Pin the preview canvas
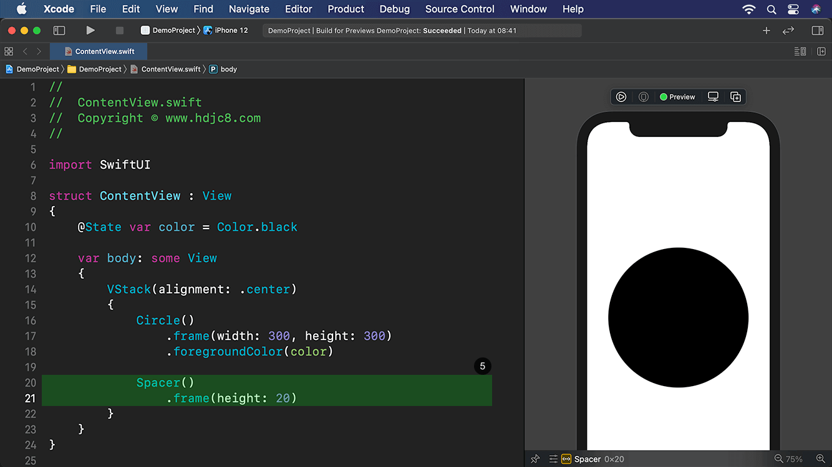Screen dimensions: 832x467 click(x=535, y=459)
